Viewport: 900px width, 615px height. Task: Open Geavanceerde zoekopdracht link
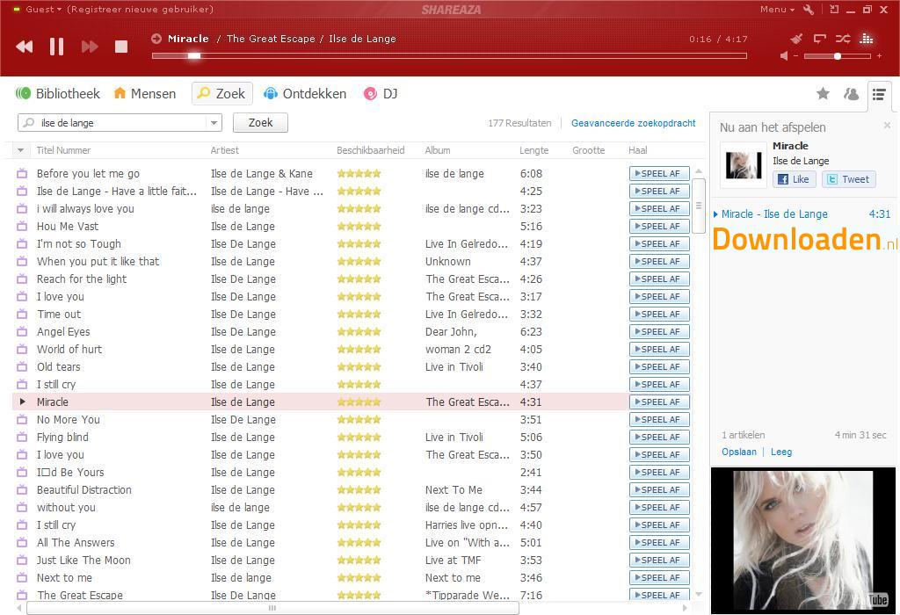coord(633,123)
